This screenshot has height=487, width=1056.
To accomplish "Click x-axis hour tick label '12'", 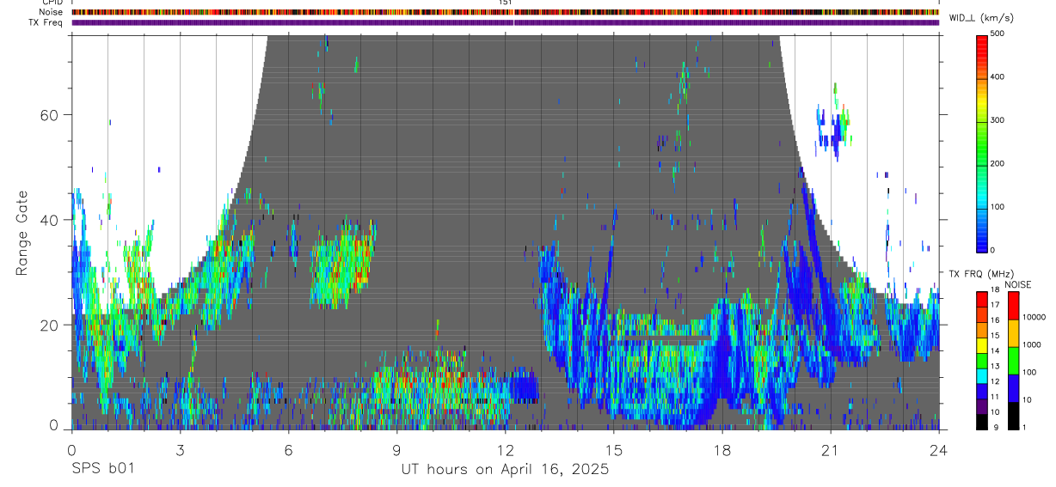I will click(505, 450).
